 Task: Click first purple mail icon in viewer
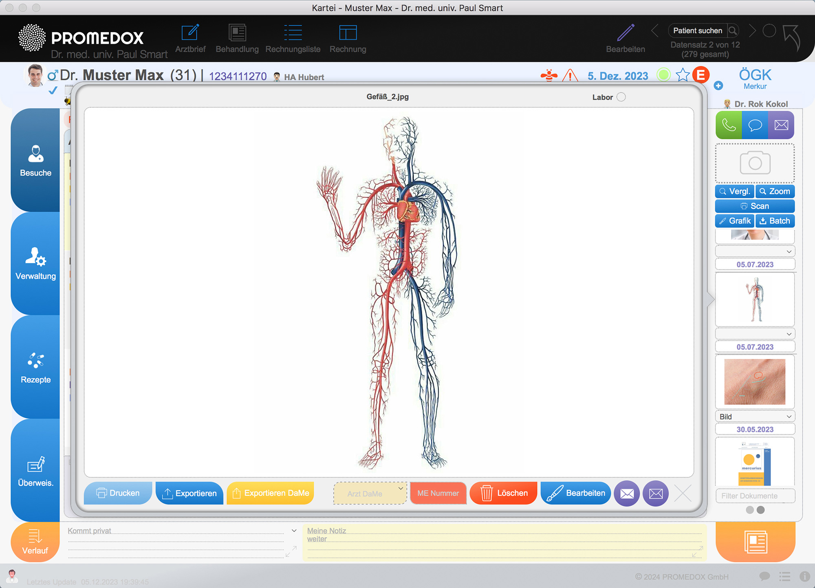[x=627, y=494]
